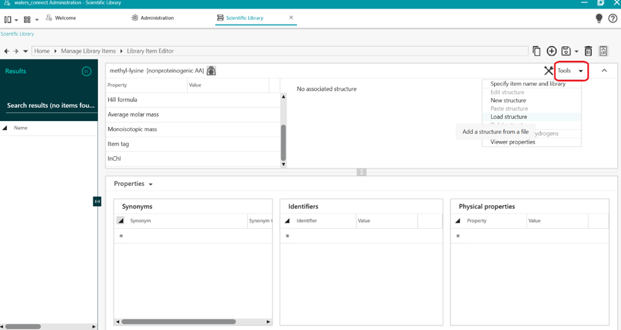Screen dimensions: 621x330
Task: Choose New structure in Tools menu
Action: (508, 101)
